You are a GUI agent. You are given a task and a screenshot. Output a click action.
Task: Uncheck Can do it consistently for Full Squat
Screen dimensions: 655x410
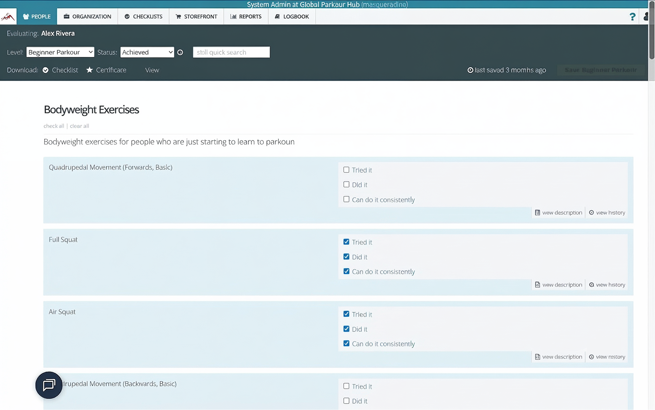click(346, 271)
